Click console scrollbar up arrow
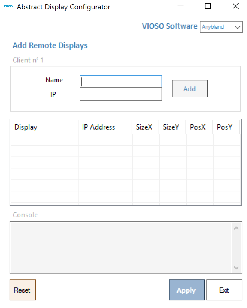The width and height of the screenshot is (247, 308). (236, 228)
